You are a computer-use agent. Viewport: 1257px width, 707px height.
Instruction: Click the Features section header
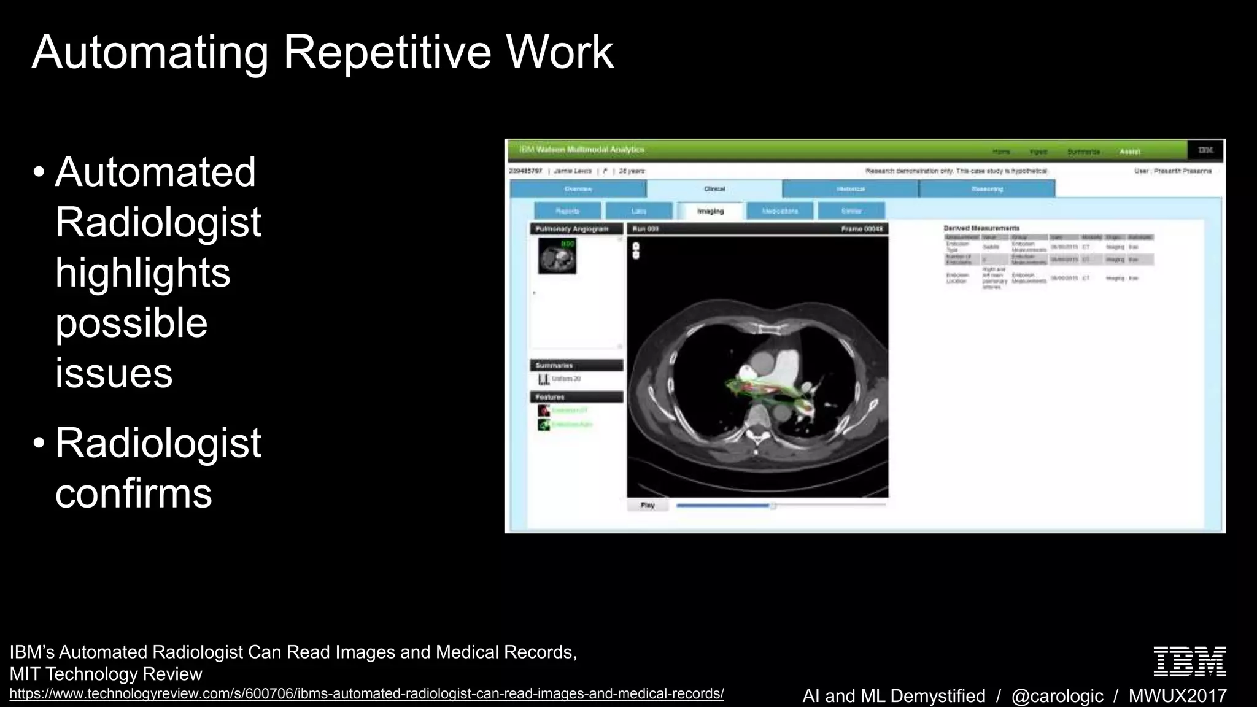(577, 397)
